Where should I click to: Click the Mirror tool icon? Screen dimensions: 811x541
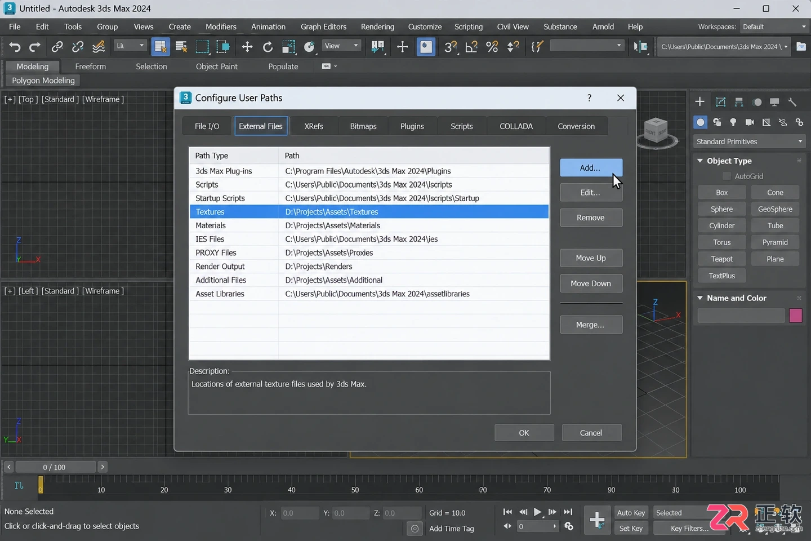640,47
